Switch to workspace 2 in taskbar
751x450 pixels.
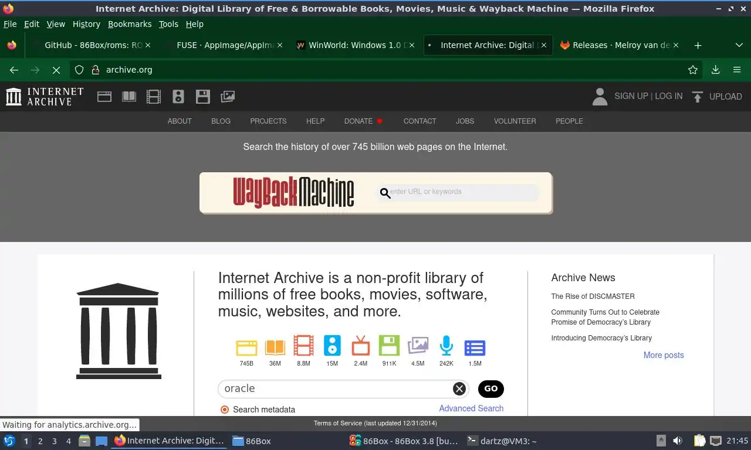coord(40,441)
